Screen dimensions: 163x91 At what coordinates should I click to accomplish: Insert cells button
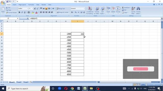pyautogui.click(x=108, y=10)
